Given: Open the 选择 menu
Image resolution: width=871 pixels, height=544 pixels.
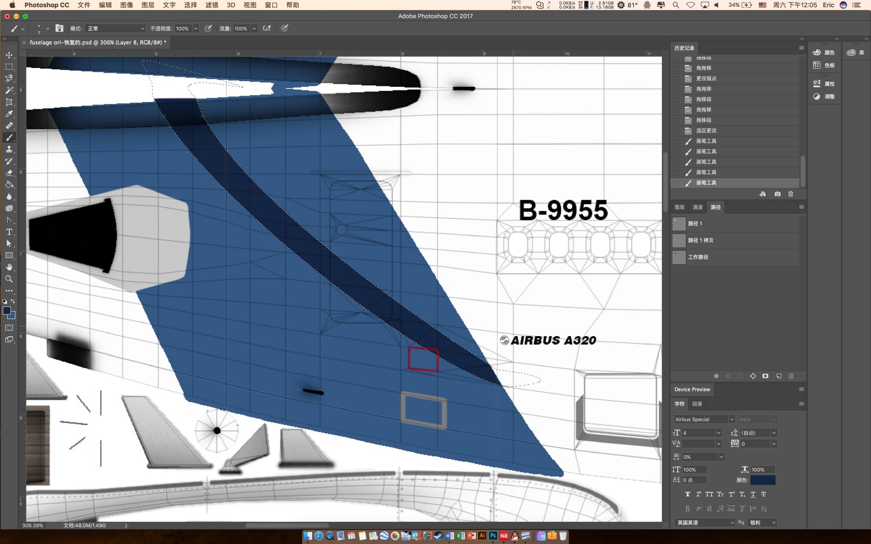Looking at the screenshot, I should pos(191,5).
